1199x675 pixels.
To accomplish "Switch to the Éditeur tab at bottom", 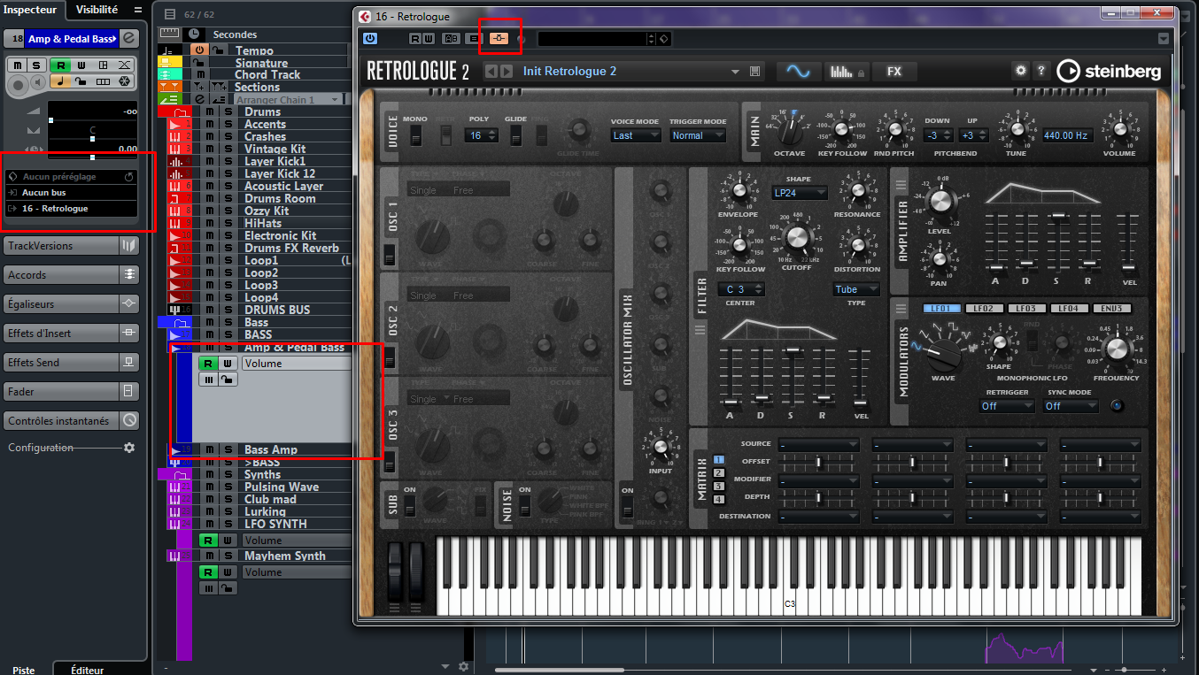I will (87, 670).
